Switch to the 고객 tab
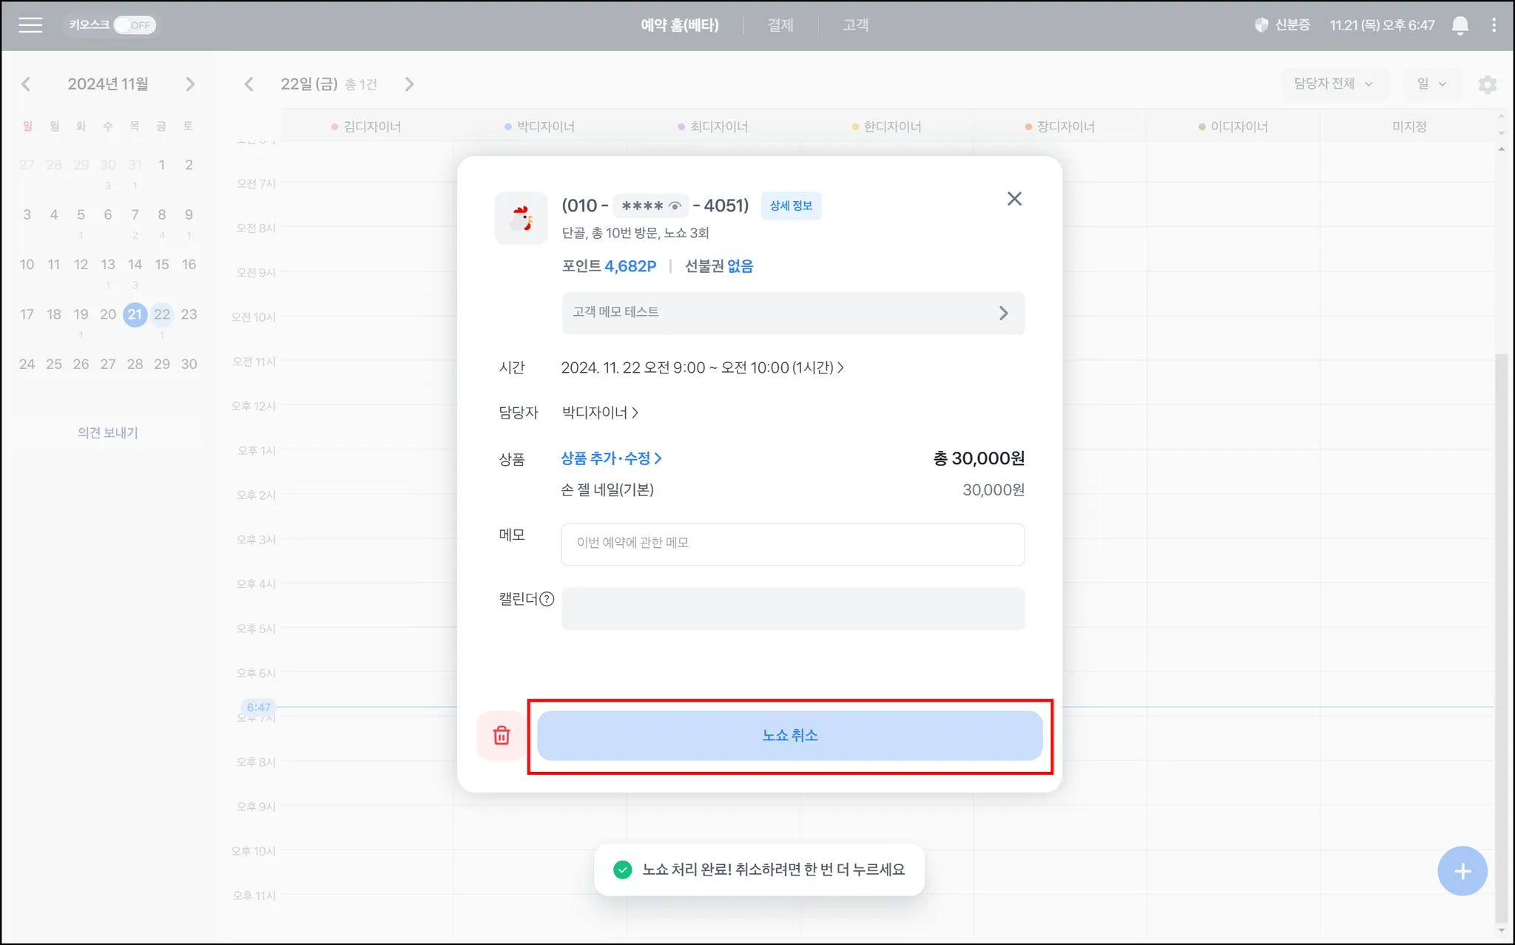 pos(855,25)
